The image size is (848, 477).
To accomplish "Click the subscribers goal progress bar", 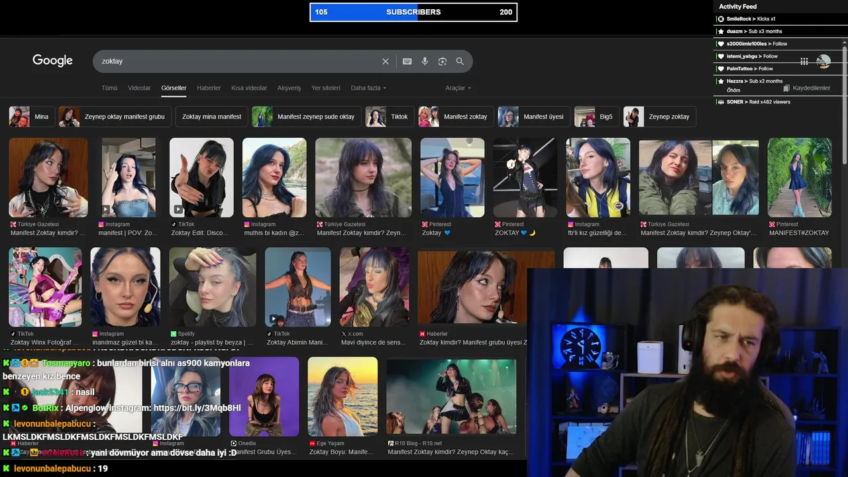I will [x=413, y=12].
